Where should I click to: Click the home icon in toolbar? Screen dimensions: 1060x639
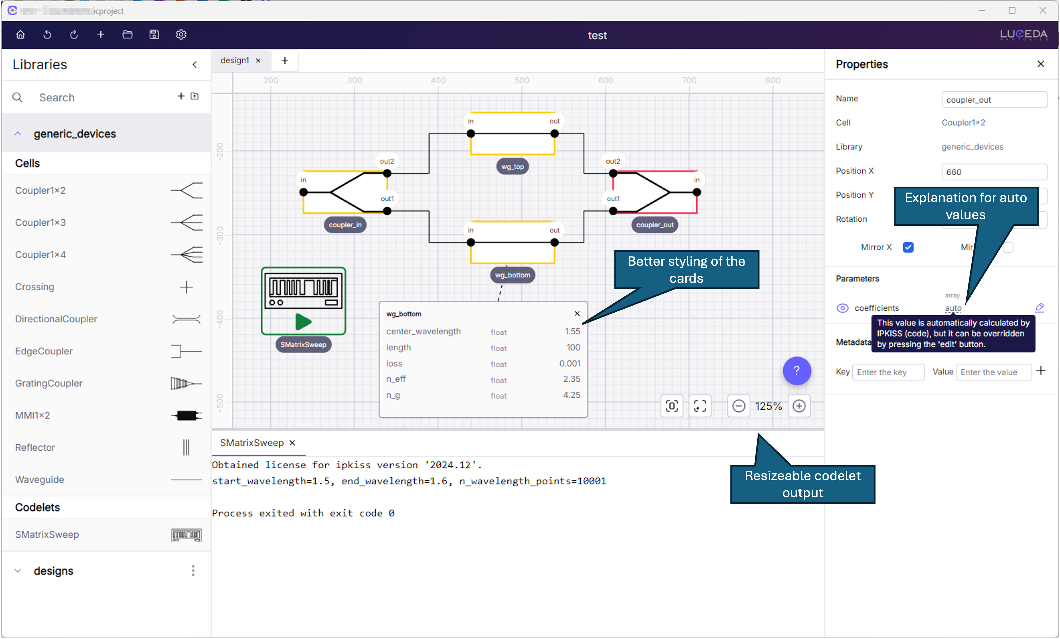tap(20, 34)
